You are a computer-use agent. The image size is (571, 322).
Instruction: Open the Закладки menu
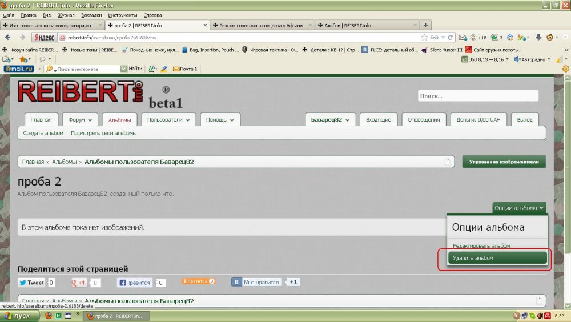(x=91, y=15)
